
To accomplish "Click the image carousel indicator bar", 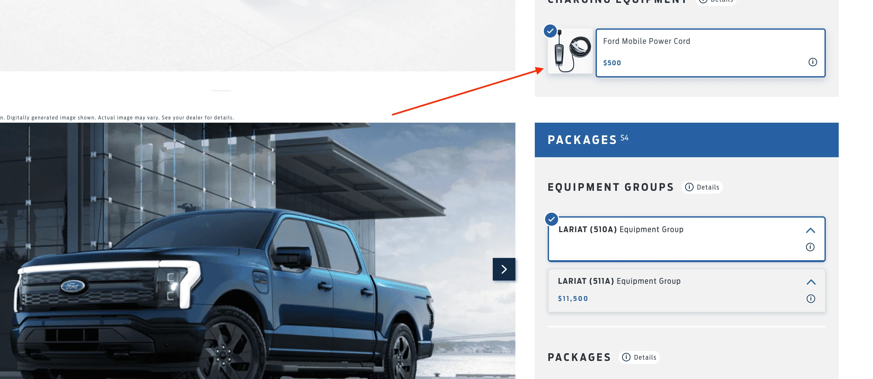I will (221, 91).
